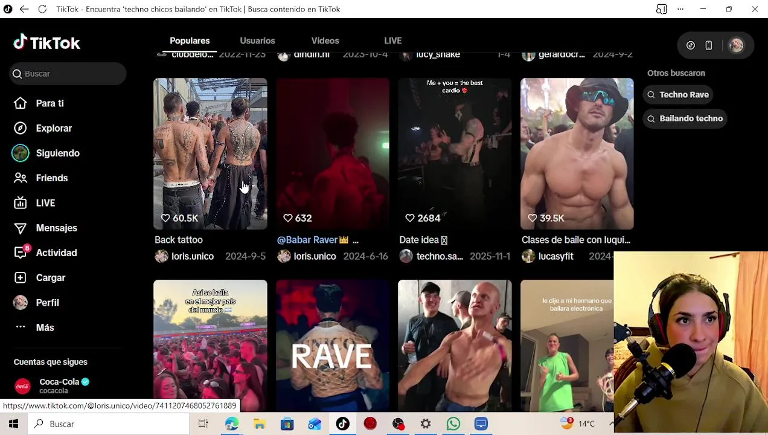Image resolution: width=768 pixels, height=435 pixels.
Task: Open Cargar upload page
Action: pos(39,278)
